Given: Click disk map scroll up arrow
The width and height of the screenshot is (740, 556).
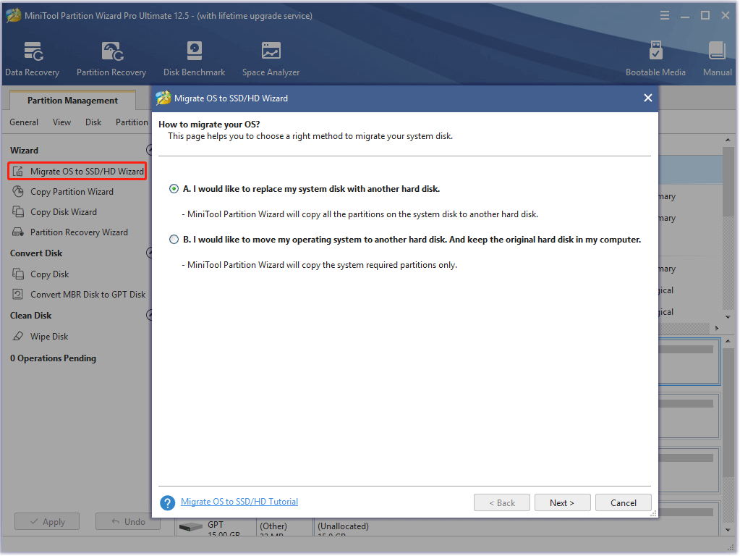Looking at the screenshot, I should point(728,340).
